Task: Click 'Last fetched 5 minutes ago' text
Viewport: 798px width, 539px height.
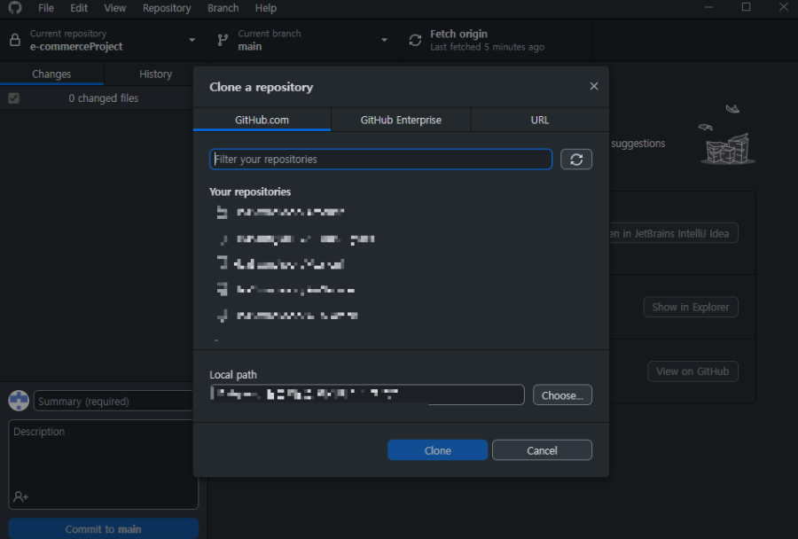Action: [487, 47]
